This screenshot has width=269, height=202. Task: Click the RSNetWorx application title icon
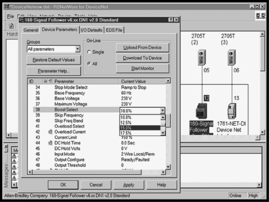click(x=6, y=7)
